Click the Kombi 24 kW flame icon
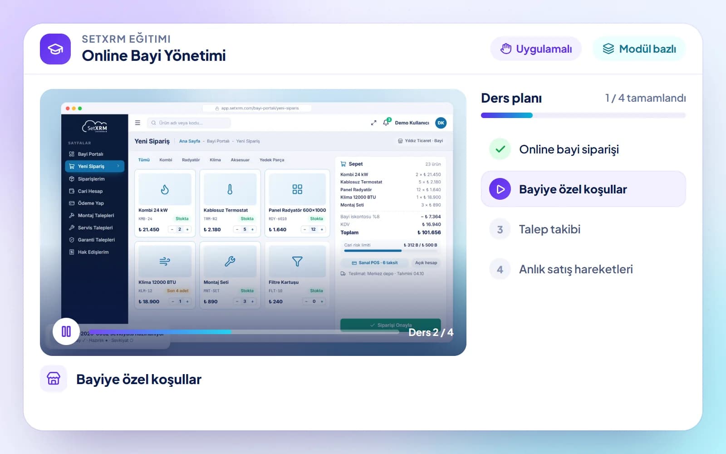Screen dimensions: 726x454 tap(165, 189)
